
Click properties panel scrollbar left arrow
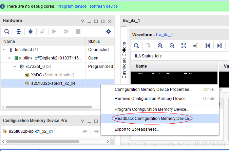coord(3,142)
